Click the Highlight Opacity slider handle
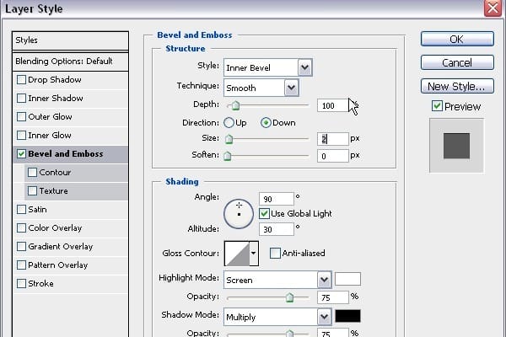The image size is (506, 337). coord(289,297)
